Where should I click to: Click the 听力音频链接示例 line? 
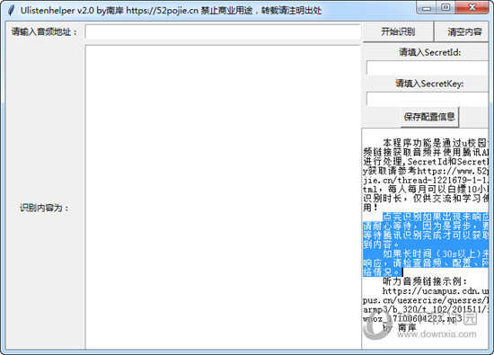coord(425,281)
